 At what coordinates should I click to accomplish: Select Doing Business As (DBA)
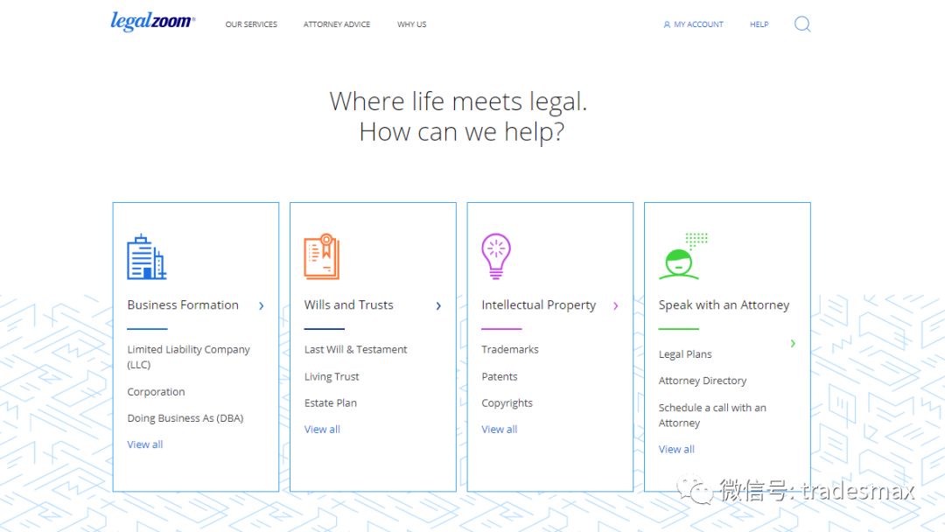click(185, 418)
